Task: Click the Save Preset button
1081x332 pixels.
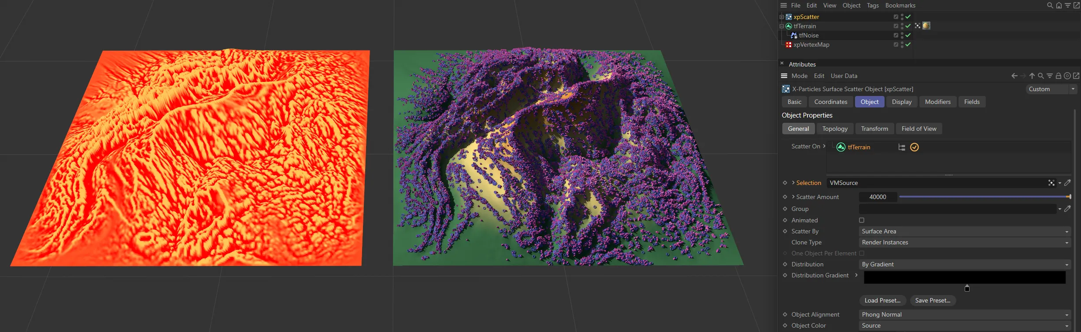Action: 933,300
